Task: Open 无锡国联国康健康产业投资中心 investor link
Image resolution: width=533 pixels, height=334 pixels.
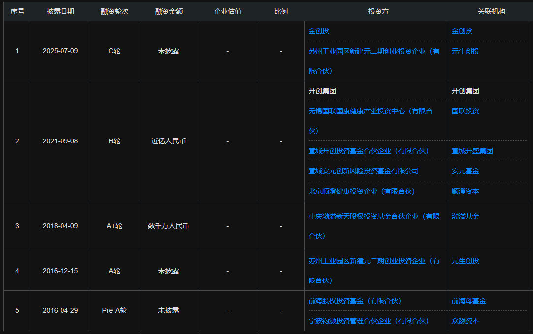Action: click(x=370, y=121)
